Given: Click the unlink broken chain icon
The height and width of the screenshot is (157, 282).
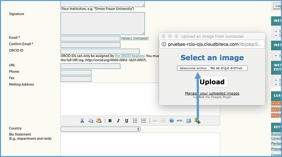Looking at the screenshot, I should coord(163,121).
